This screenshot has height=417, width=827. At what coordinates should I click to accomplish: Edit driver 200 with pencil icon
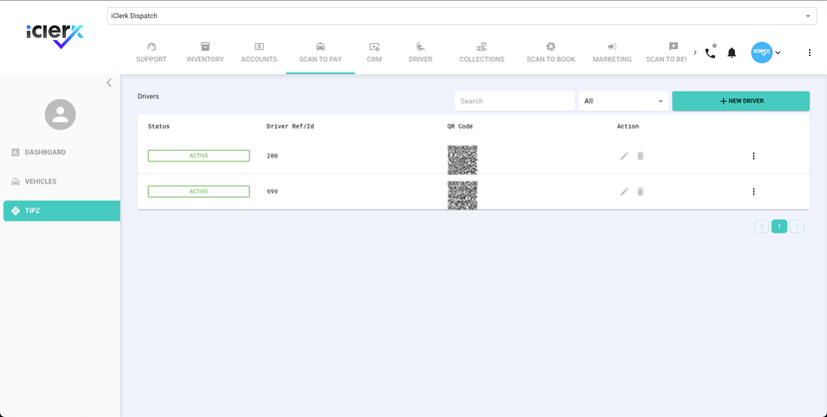coord(624,156)
